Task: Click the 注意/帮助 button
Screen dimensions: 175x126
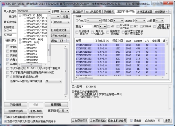Action: click(x=36, y=111)
